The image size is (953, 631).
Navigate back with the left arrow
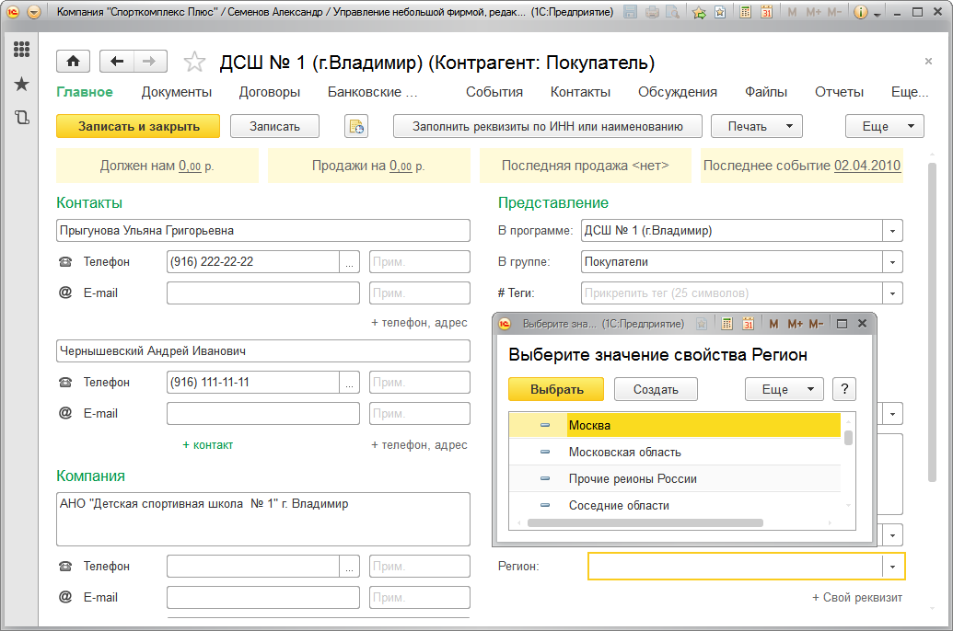coord(117,62)
